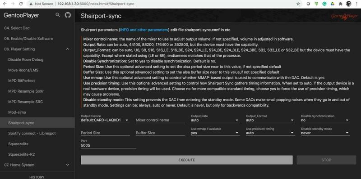Open Mpd-sima settings
361x179 pixels.
coord(37,112)
